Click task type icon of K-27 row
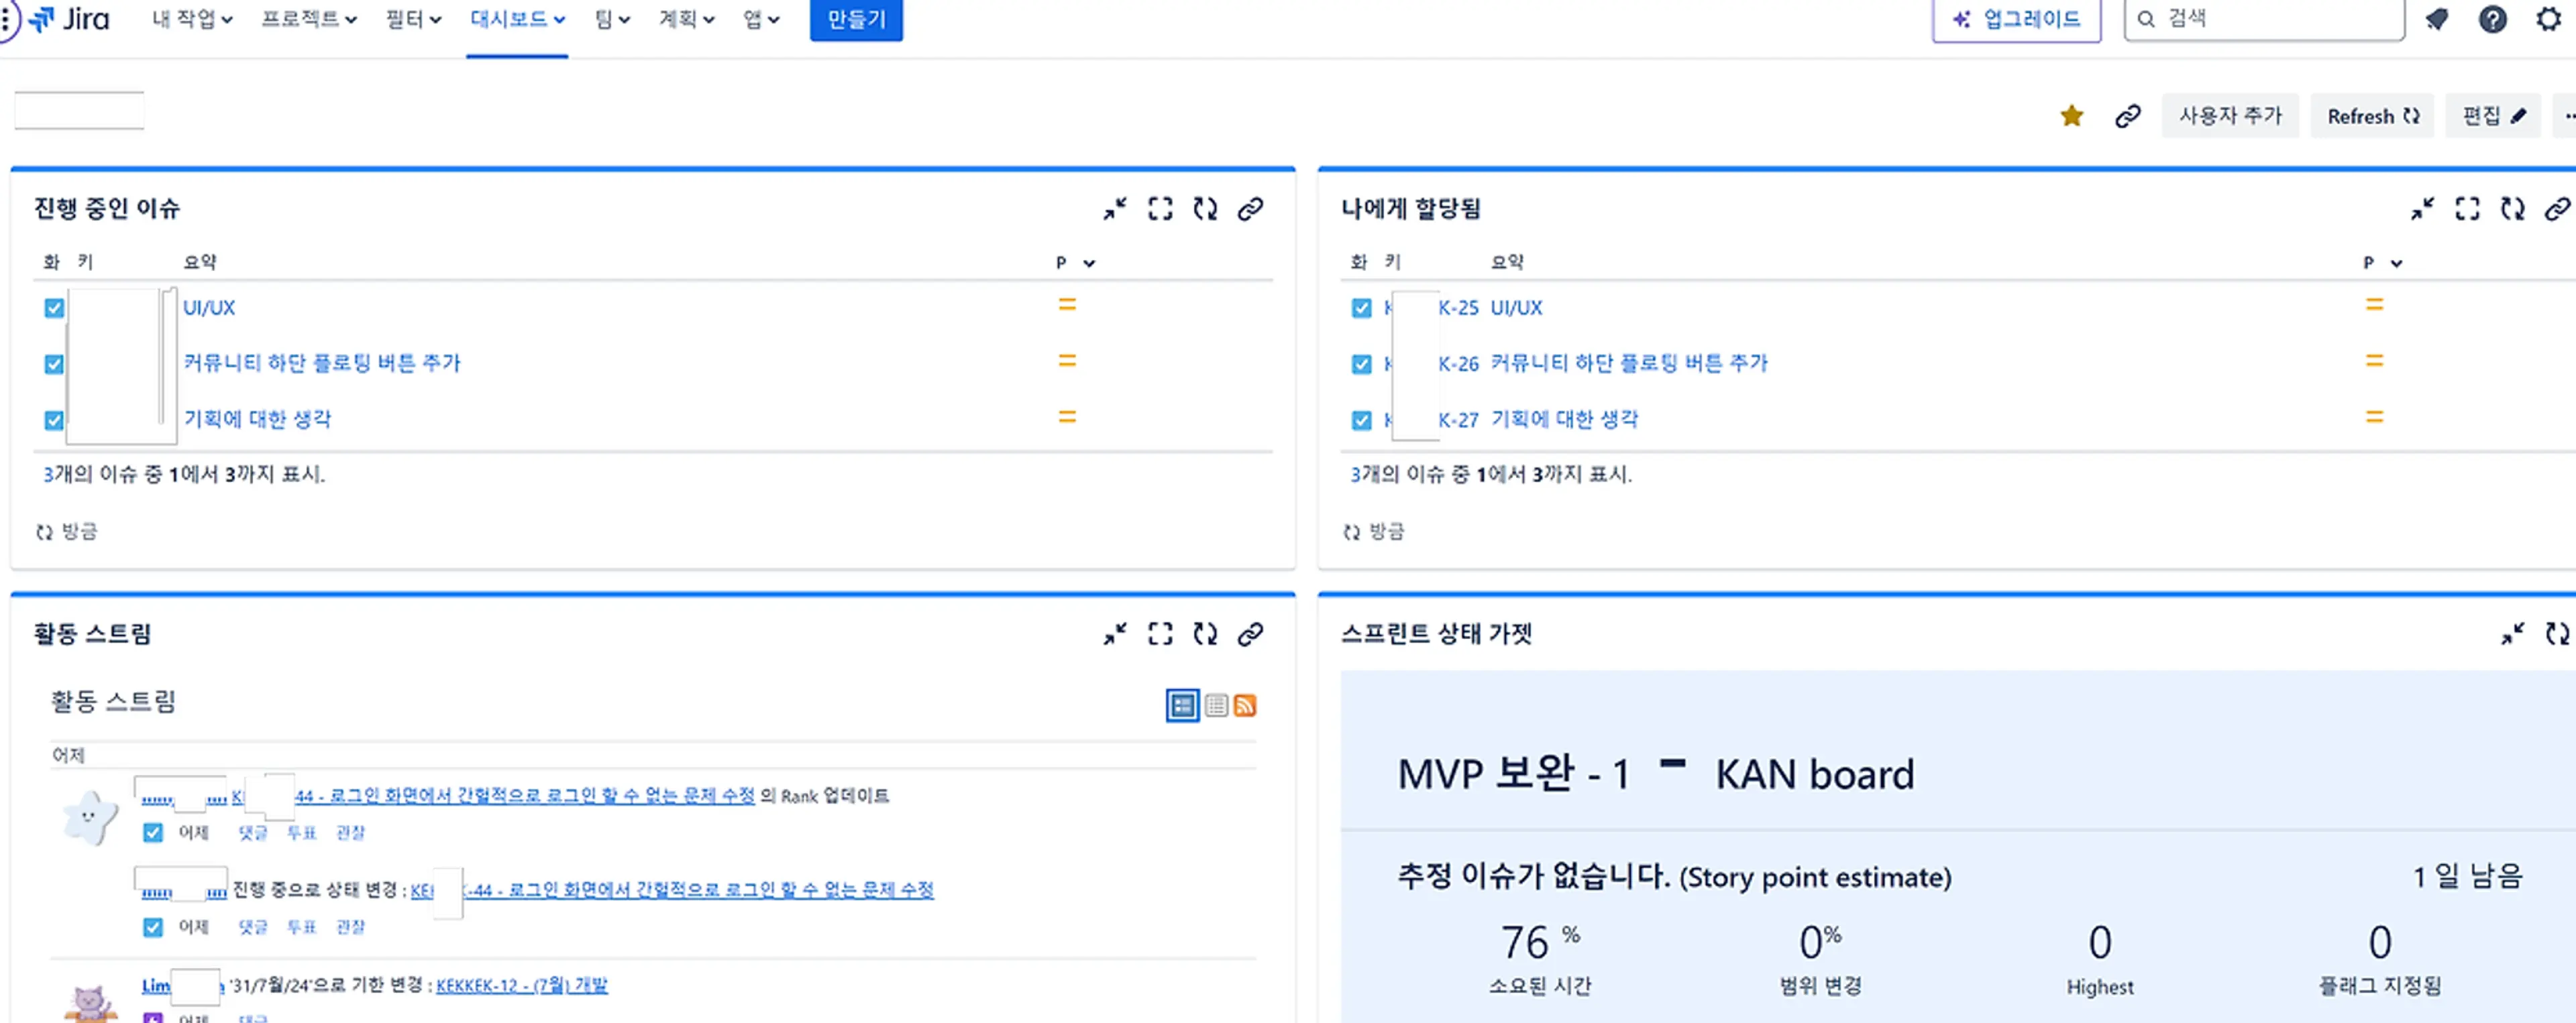The image size is (2576, 1023). point(1361,420)
